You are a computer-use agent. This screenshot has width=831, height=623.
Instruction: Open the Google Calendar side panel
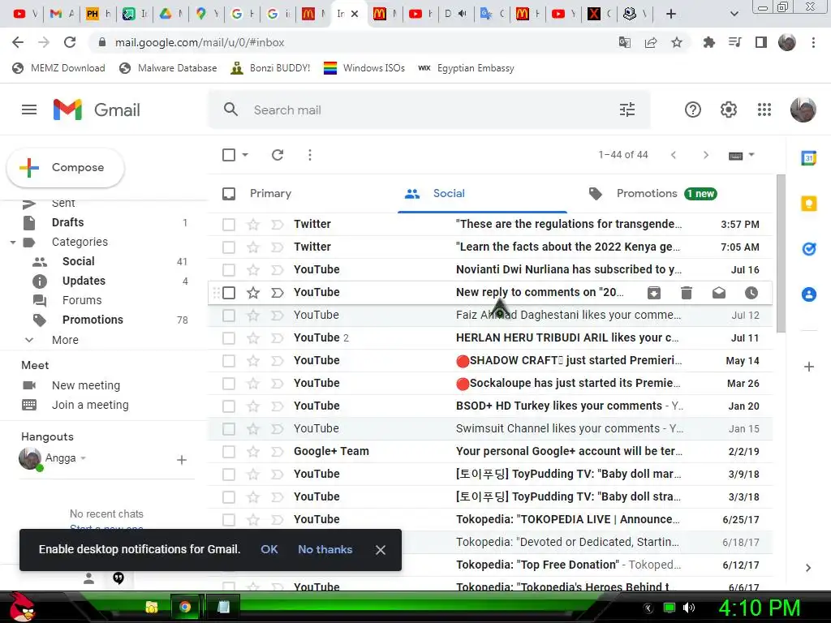[809, 157]
